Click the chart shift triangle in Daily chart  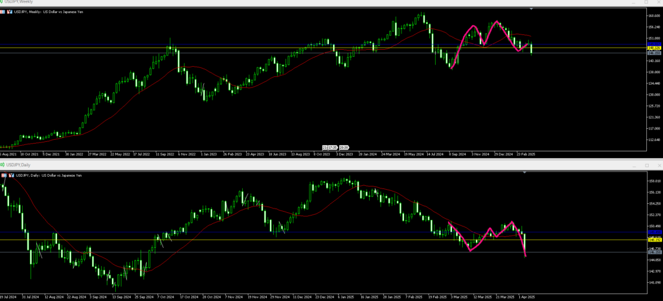point(524,172)
